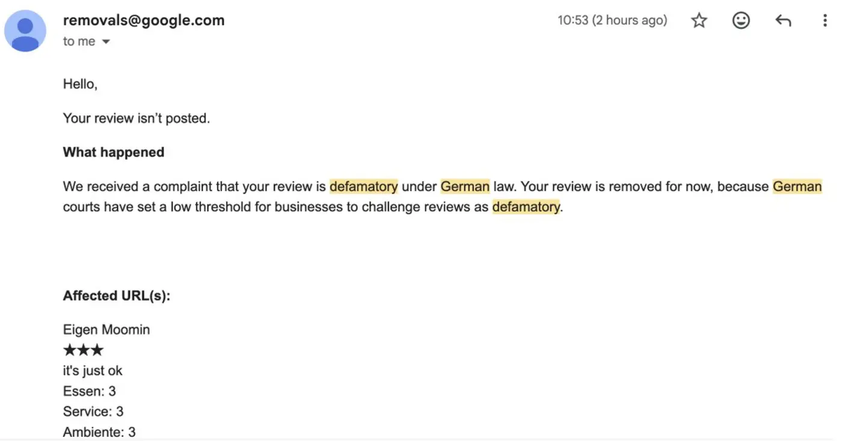Click the 'to me' recipient text
The height and width of the screenshot is (441, 842).
tap(79, 42)
